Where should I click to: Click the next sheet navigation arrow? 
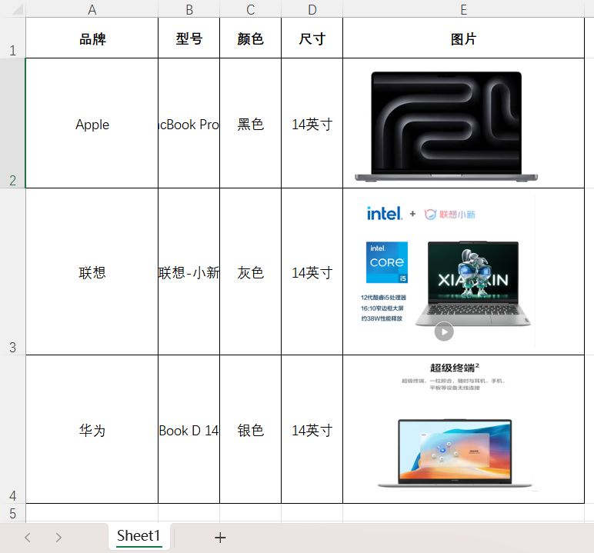[58, 538]
